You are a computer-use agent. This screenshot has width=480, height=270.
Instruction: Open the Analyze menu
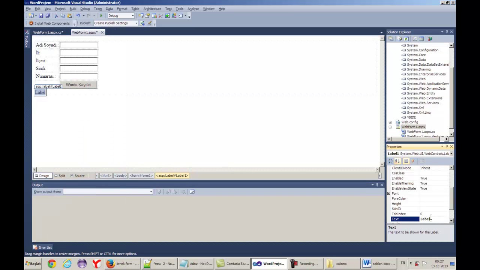point(193,9)
